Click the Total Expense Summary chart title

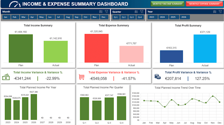coord(114,26)
